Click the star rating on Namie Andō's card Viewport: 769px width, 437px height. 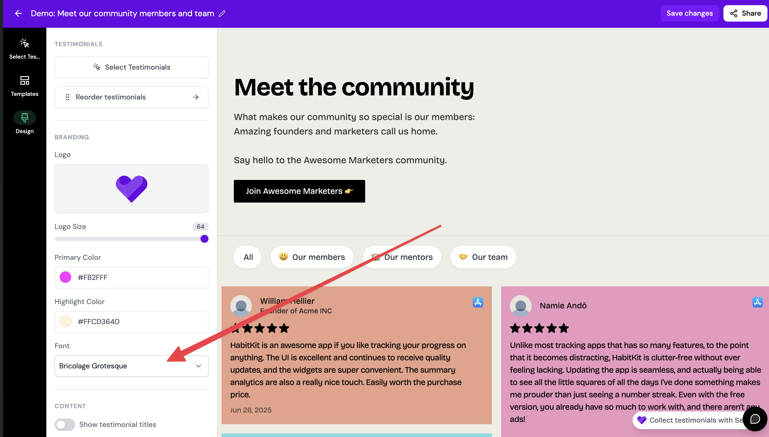point(539,328)
